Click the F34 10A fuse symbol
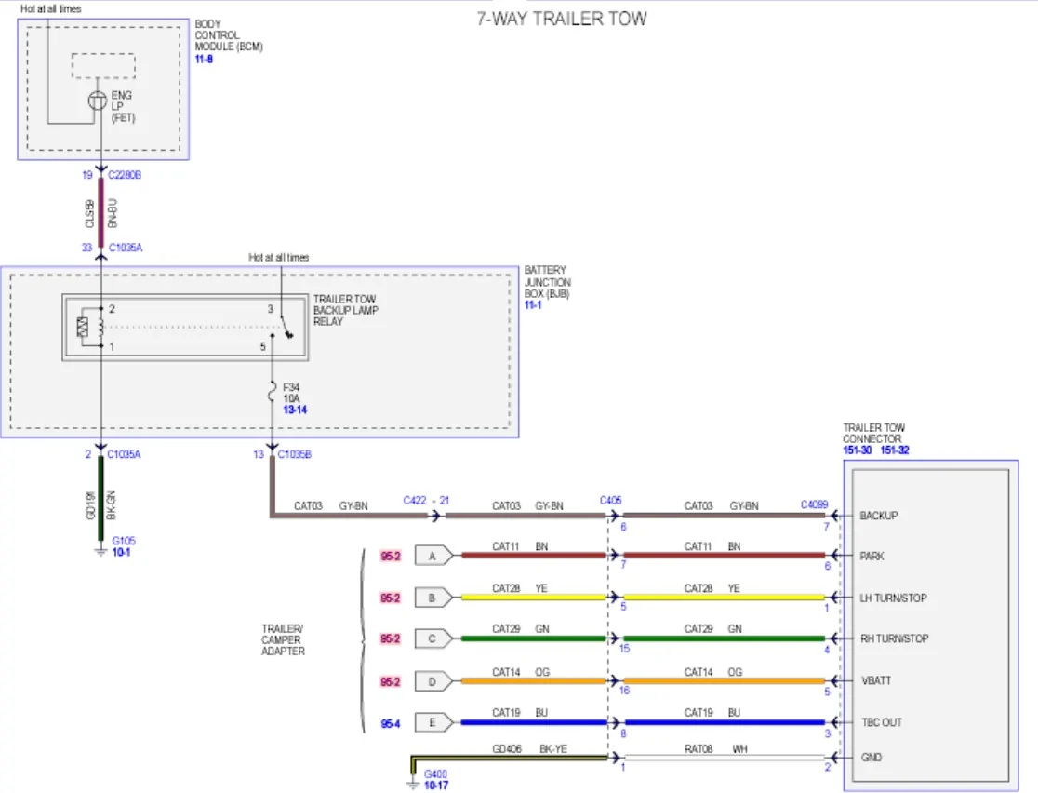Screen dimensions: 1038x793 (272, 392)
